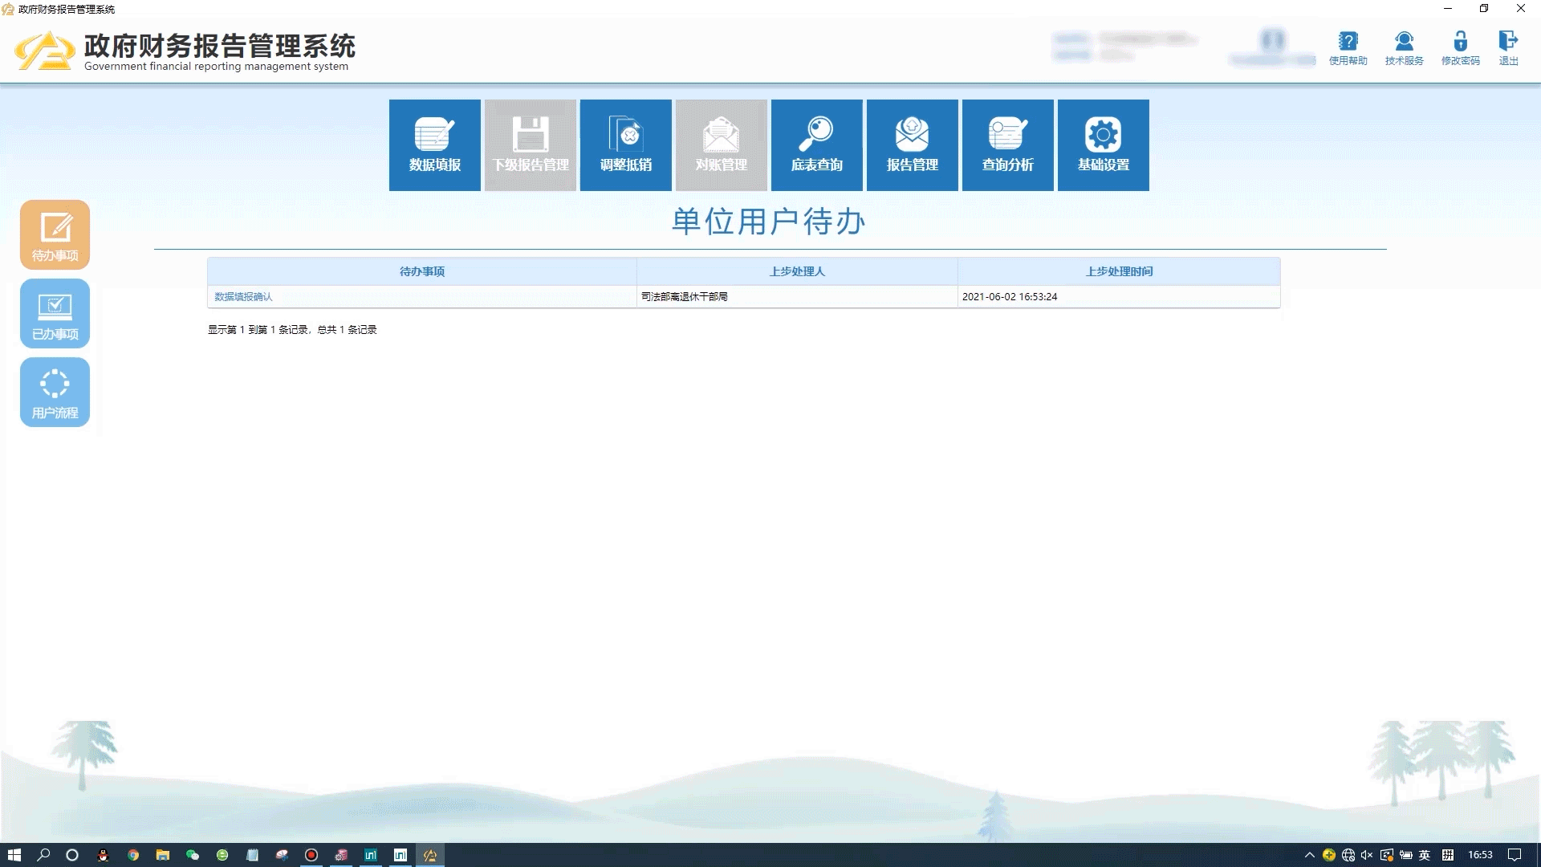1541x867 pixels.
Task: Click the 待办事项 column header
Action: (422, 271)
